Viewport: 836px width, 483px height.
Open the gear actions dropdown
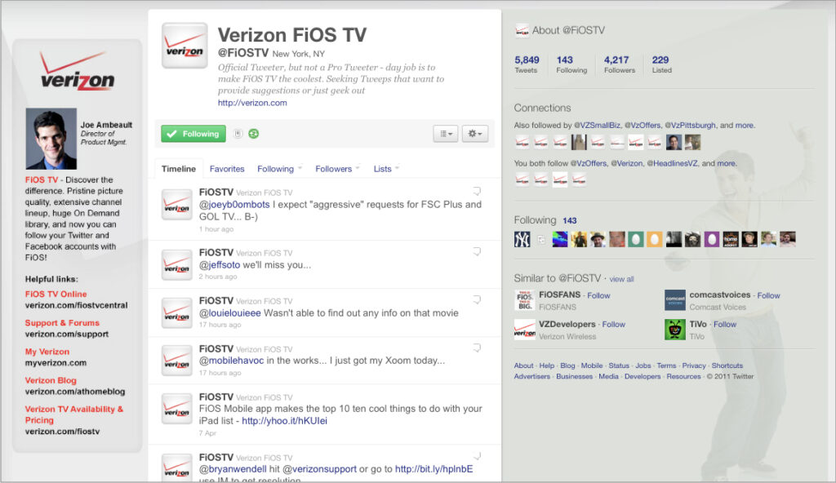click(x=475, y=134)
